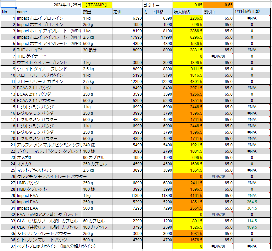
Task: Click the orange 2971.5 price cell
Action: click(x=188, y=88)
